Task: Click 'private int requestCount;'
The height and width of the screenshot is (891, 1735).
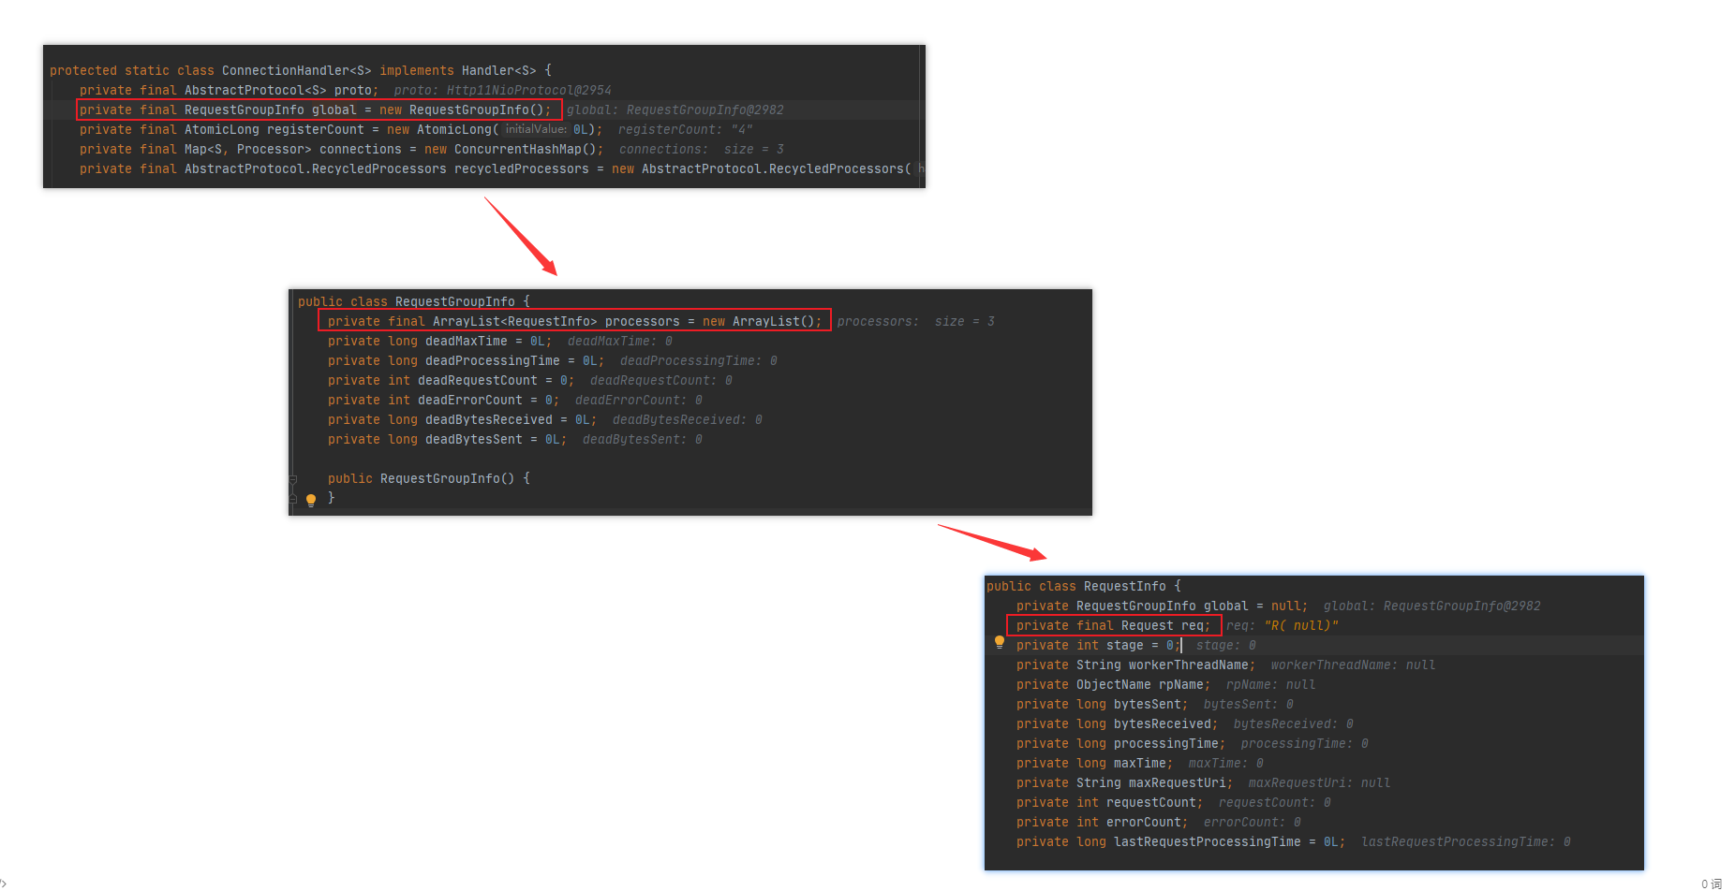Action: coord(1110,802)
